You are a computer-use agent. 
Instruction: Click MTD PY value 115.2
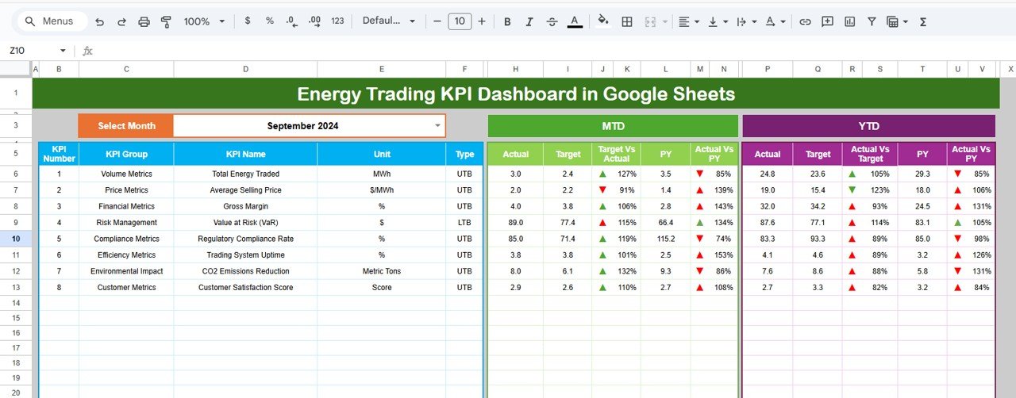(665, 239)
